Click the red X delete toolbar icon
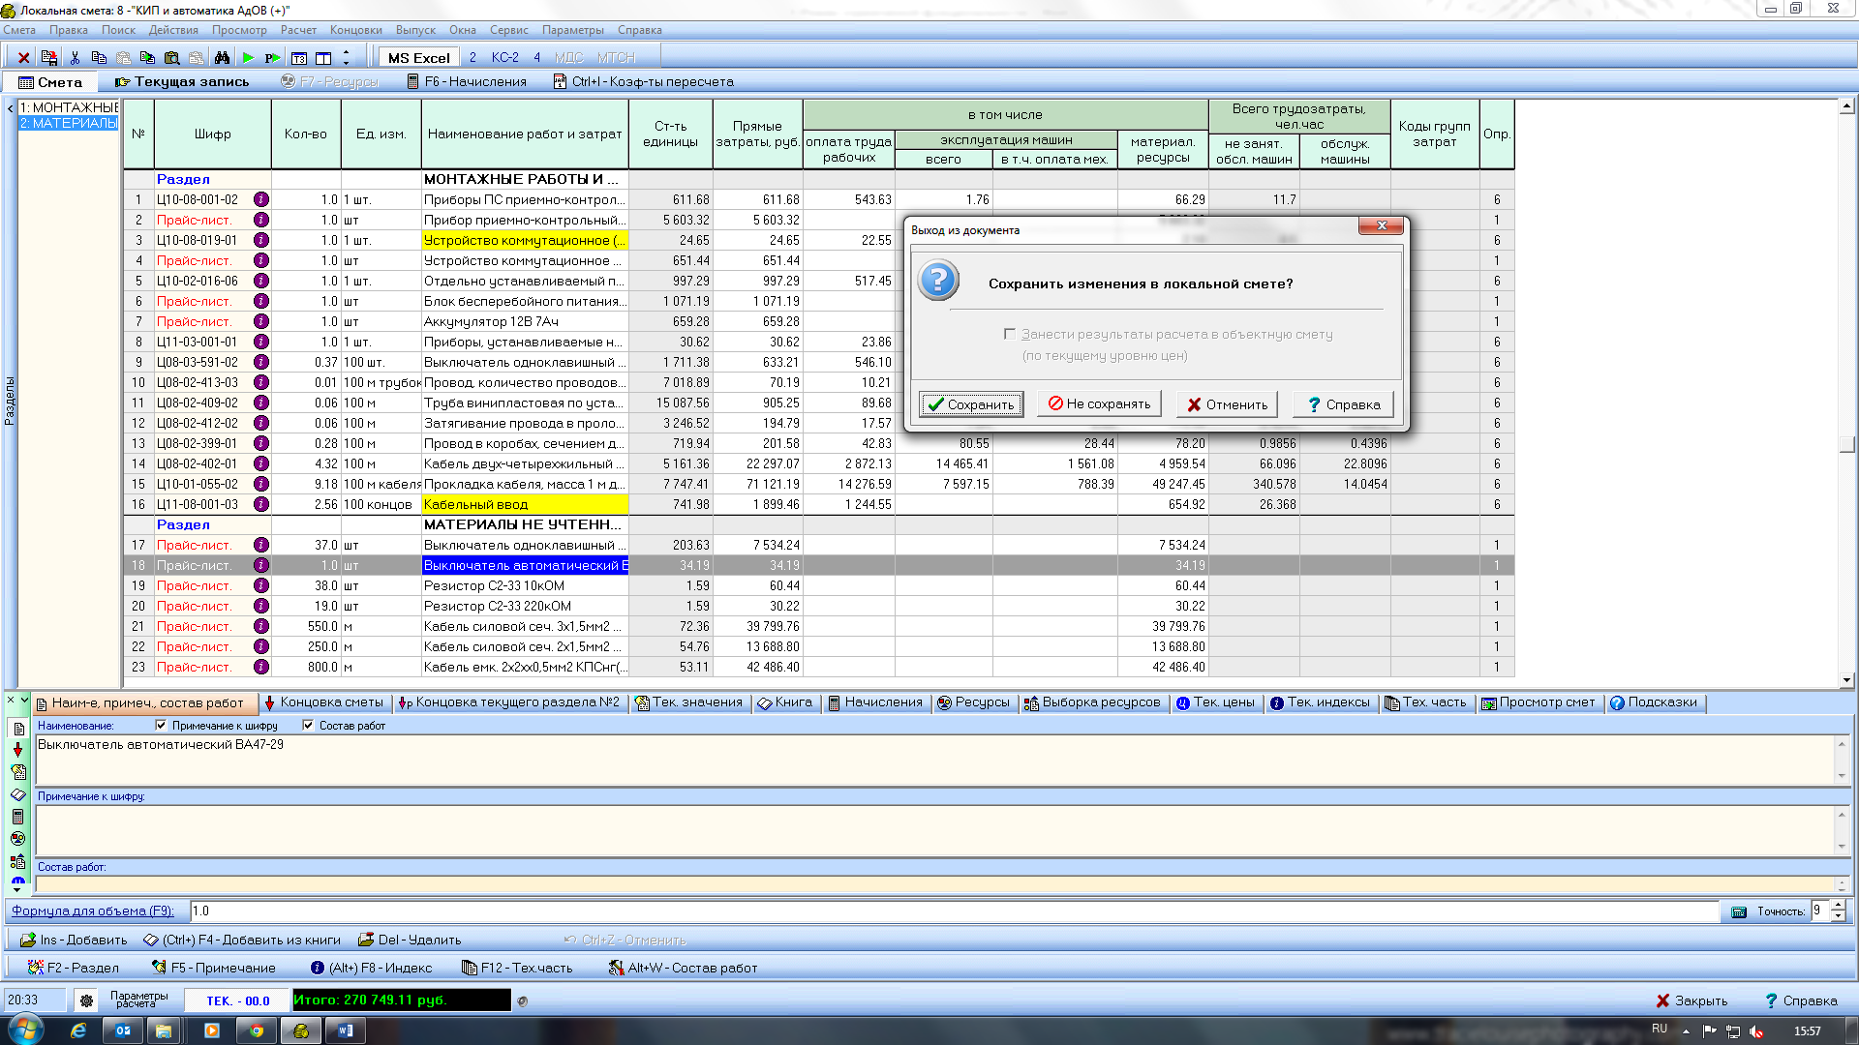 24,58
